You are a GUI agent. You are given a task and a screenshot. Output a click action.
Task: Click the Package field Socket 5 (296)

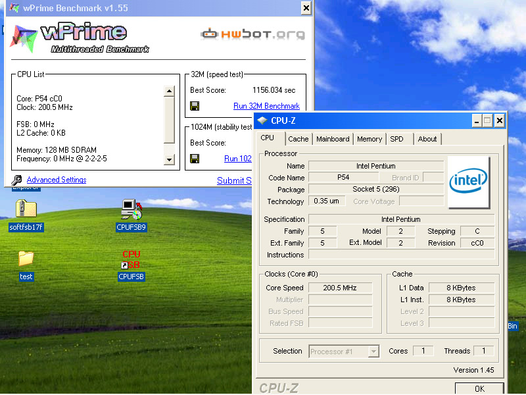(376, 189)
